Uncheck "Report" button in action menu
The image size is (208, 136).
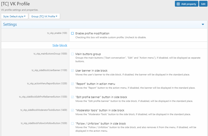click(x=72, y=84)
